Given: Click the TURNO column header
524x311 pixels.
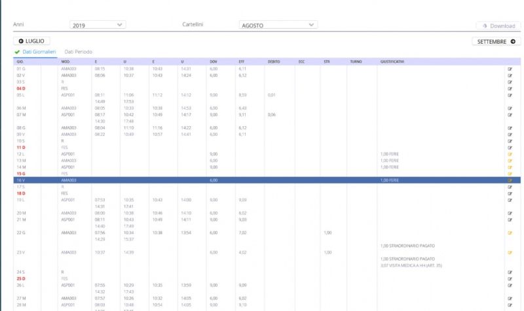Looking at the screenshot, I should pyautogui.click(x=356, y=61).
